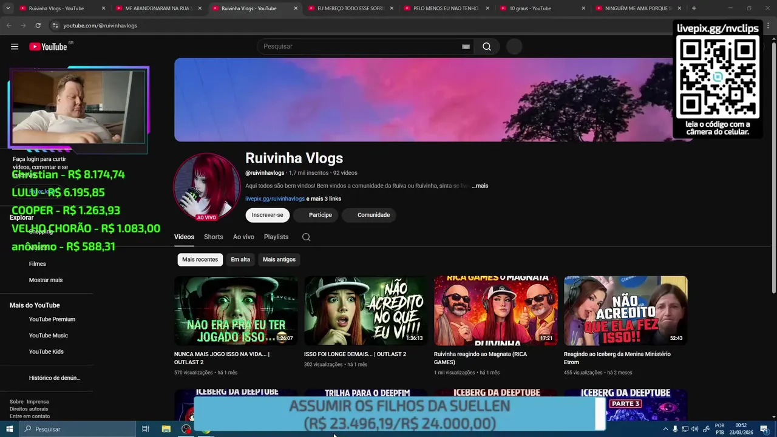This screenshot has width=777, height=437.
Task: Click the Imprensa footer link
Action: tap(38, 402)
